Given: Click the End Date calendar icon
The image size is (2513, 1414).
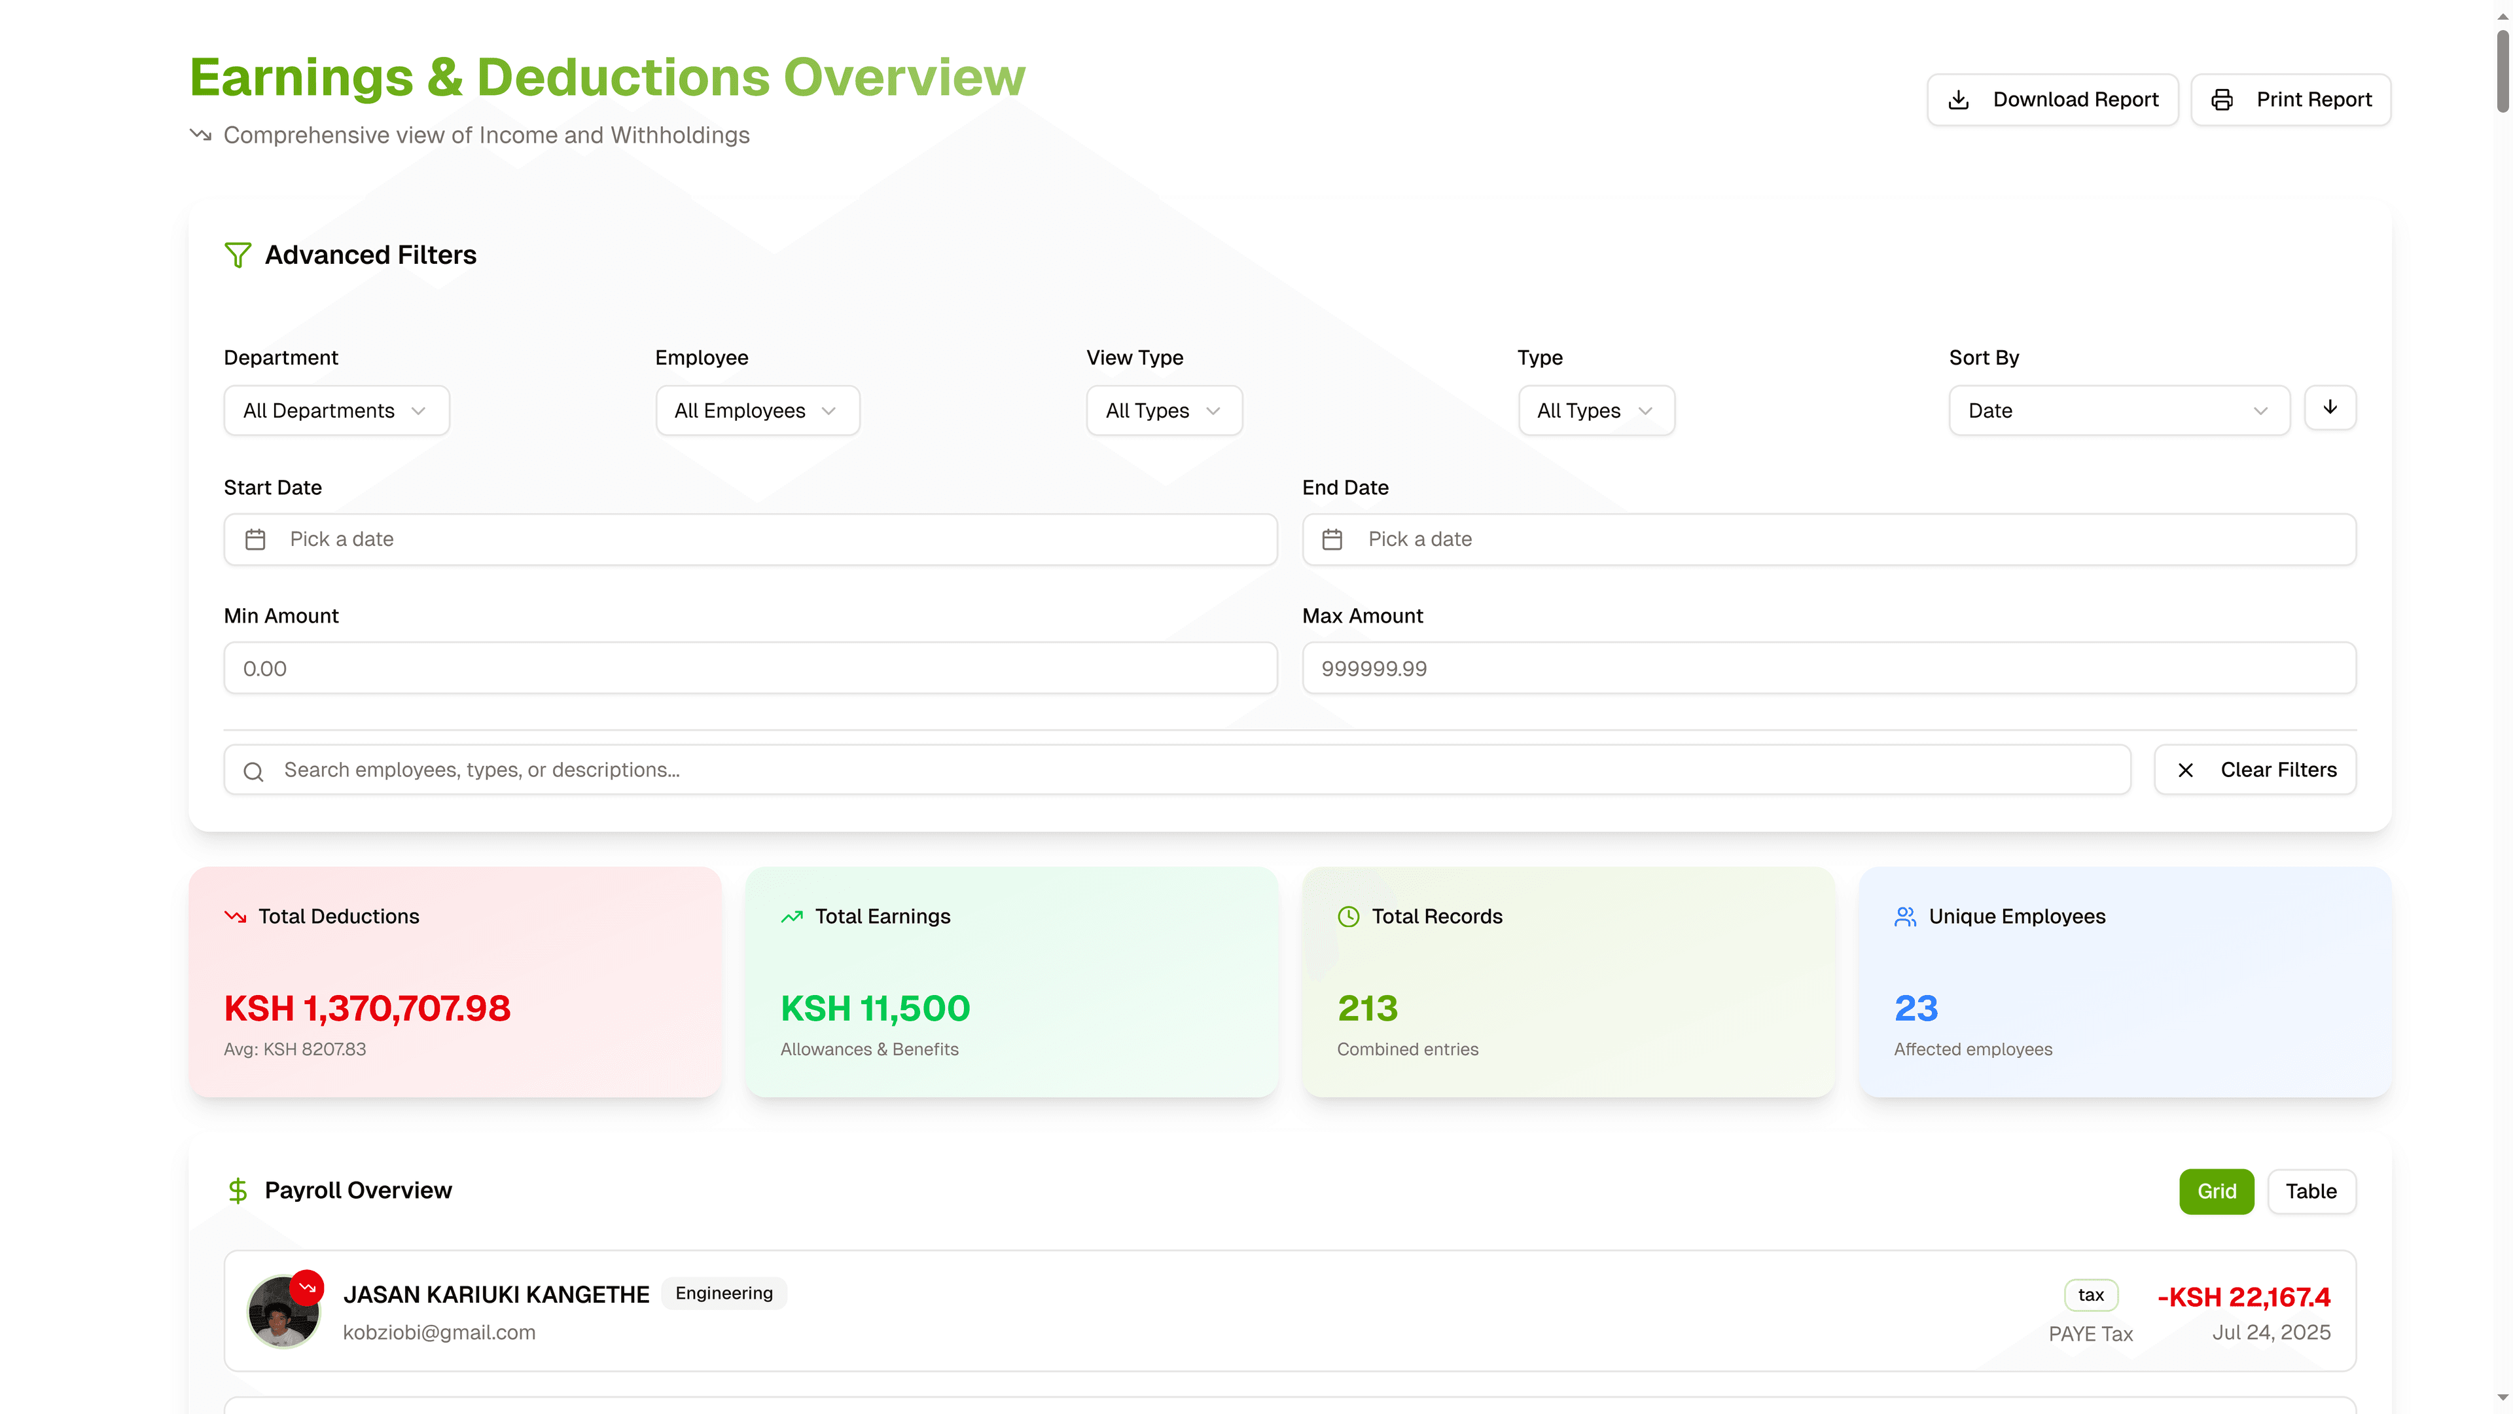Looking at the screenshot, I should tap(1332, 539).
